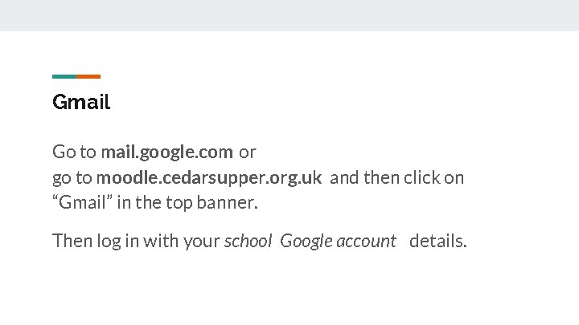Click lowercase "go to" before moodle address
Image resolution: width=579 pixels, height=325 pixels.
pos(72,177)
